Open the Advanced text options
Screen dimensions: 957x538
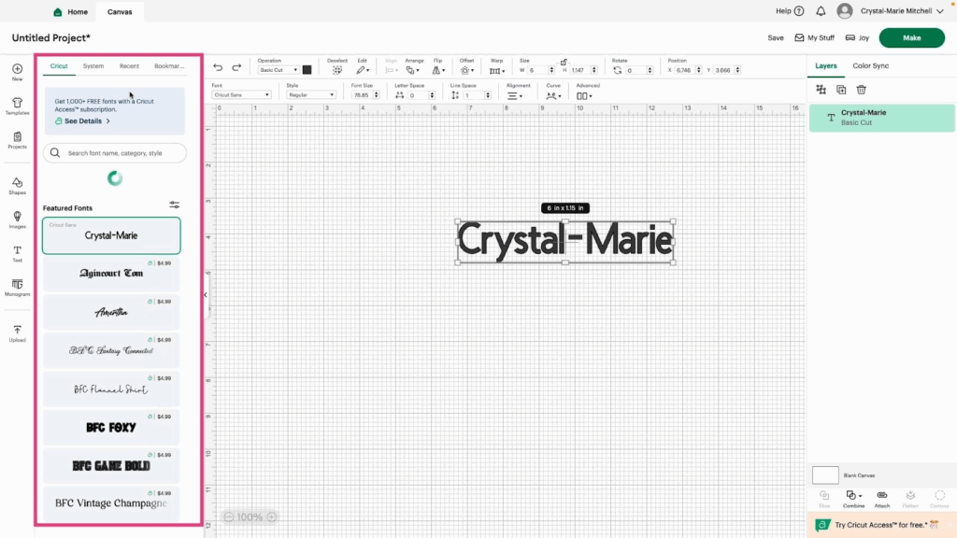point(584,96)
